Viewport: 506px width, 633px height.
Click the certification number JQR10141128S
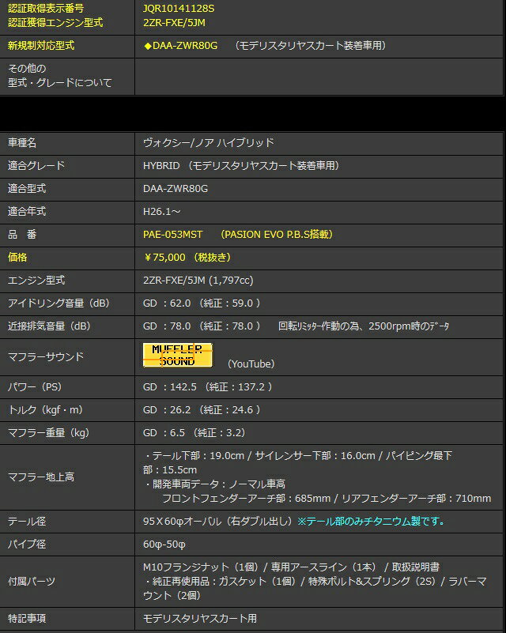pos(179,8)
